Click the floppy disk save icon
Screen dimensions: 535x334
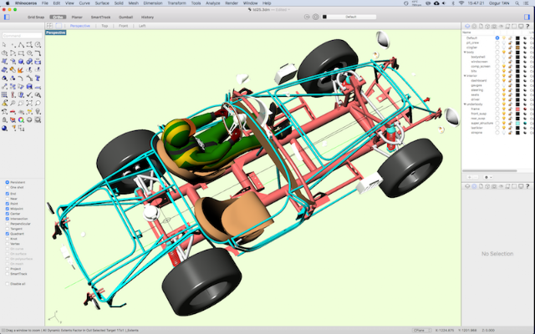(29, 87)
